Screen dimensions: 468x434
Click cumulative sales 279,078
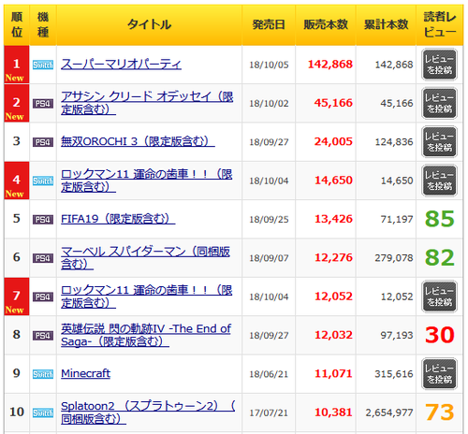tap(394, 258)
